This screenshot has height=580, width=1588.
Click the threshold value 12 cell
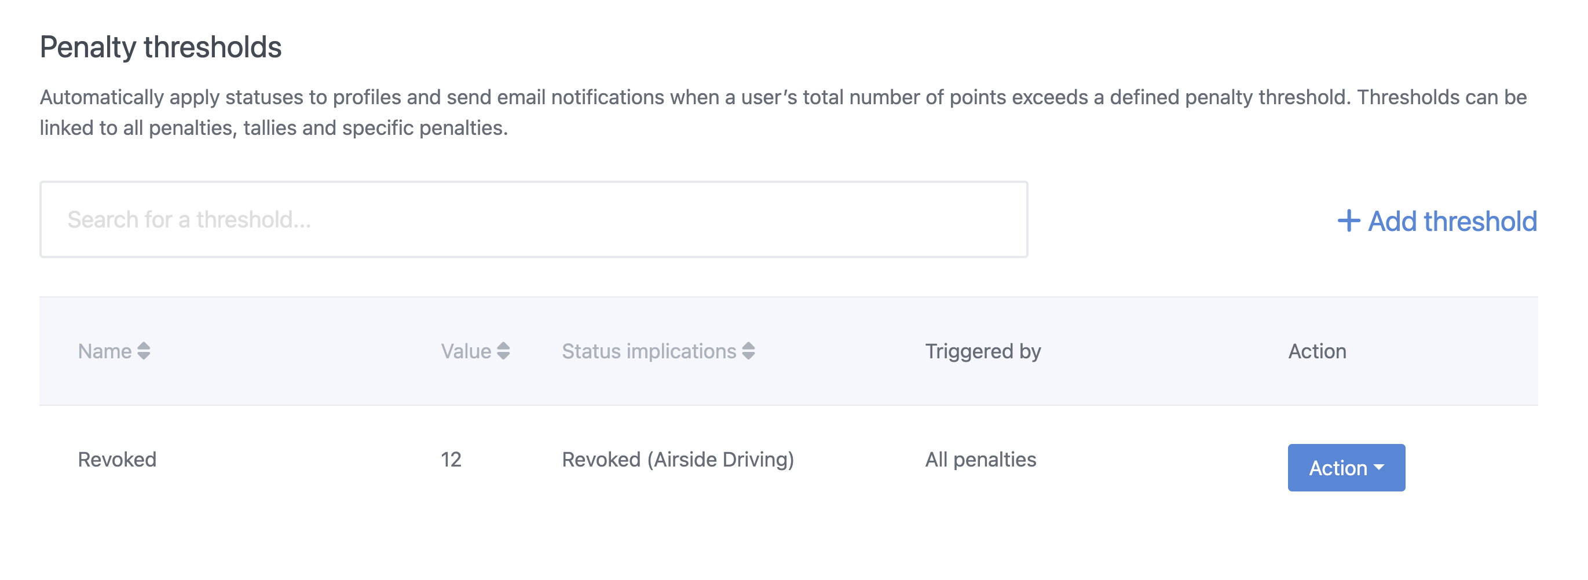451,460
